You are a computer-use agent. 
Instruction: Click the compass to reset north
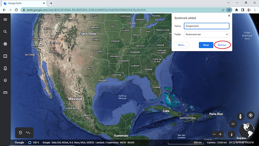(232, 134)
